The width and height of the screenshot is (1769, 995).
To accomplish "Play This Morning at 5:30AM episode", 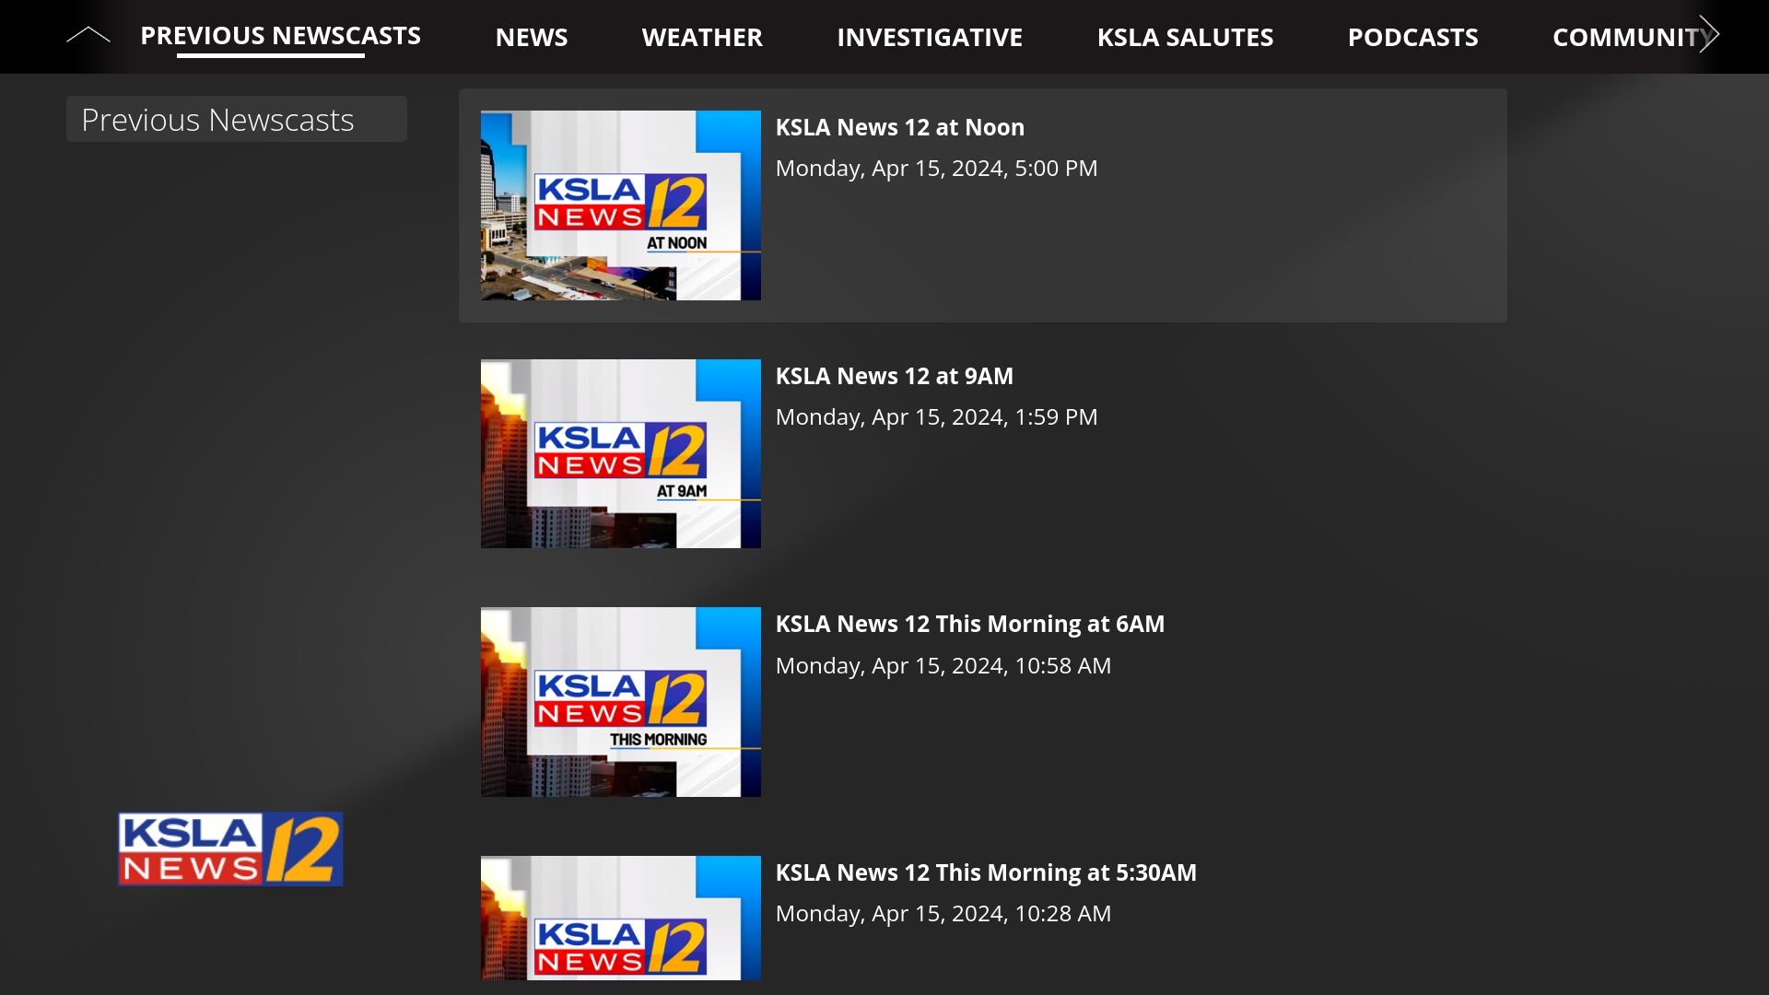I will click(986, 872).
